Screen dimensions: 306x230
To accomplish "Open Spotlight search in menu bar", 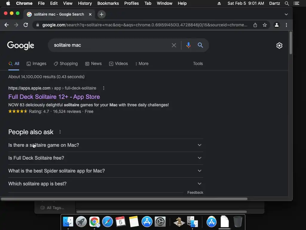I will point(287,3).
